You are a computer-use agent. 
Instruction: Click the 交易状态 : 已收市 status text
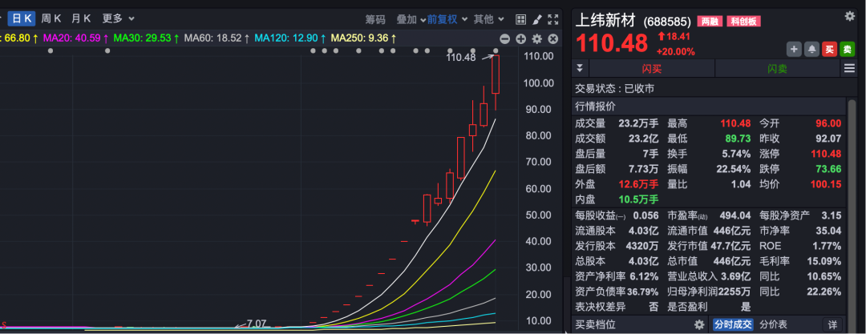pyautogui.click(x=615, y=88)
